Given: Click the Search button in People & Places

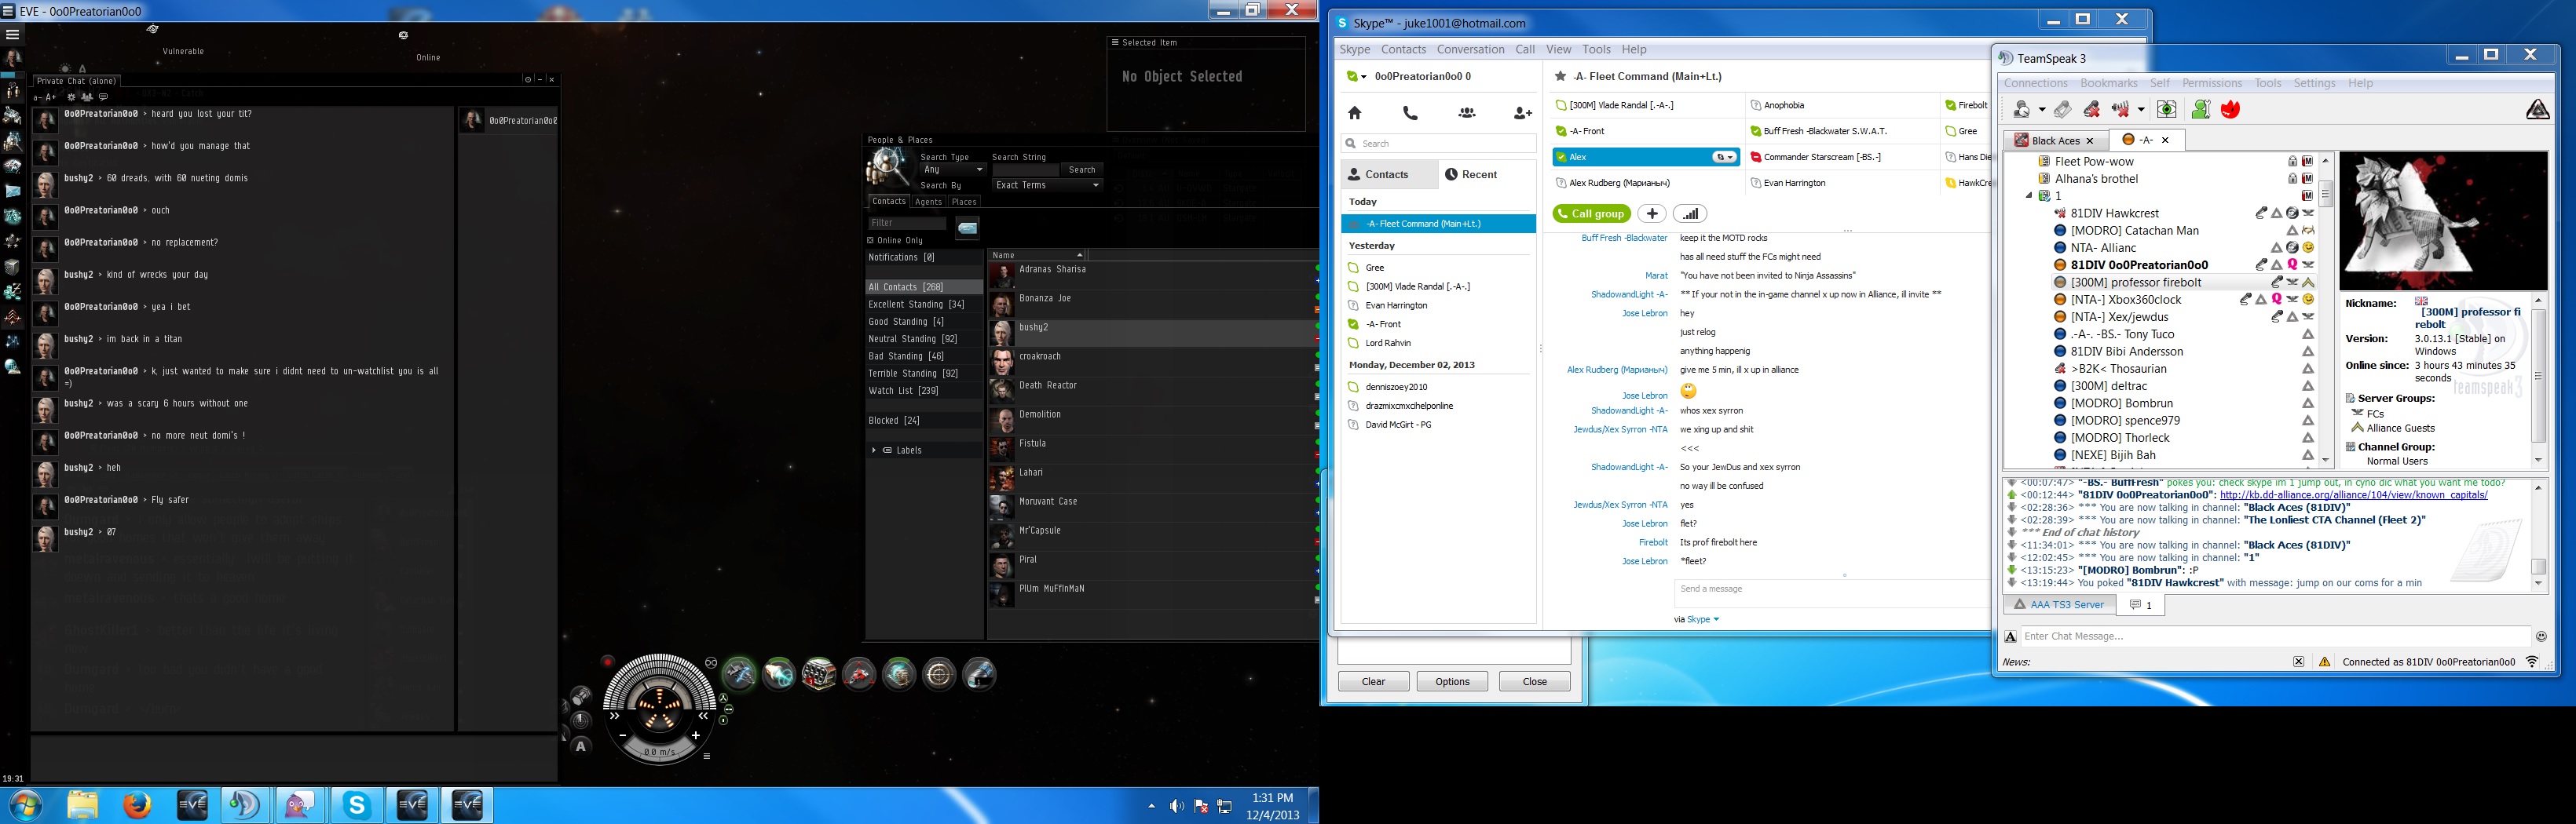Looking at the screenshot, I should [x=1082, y=170].
